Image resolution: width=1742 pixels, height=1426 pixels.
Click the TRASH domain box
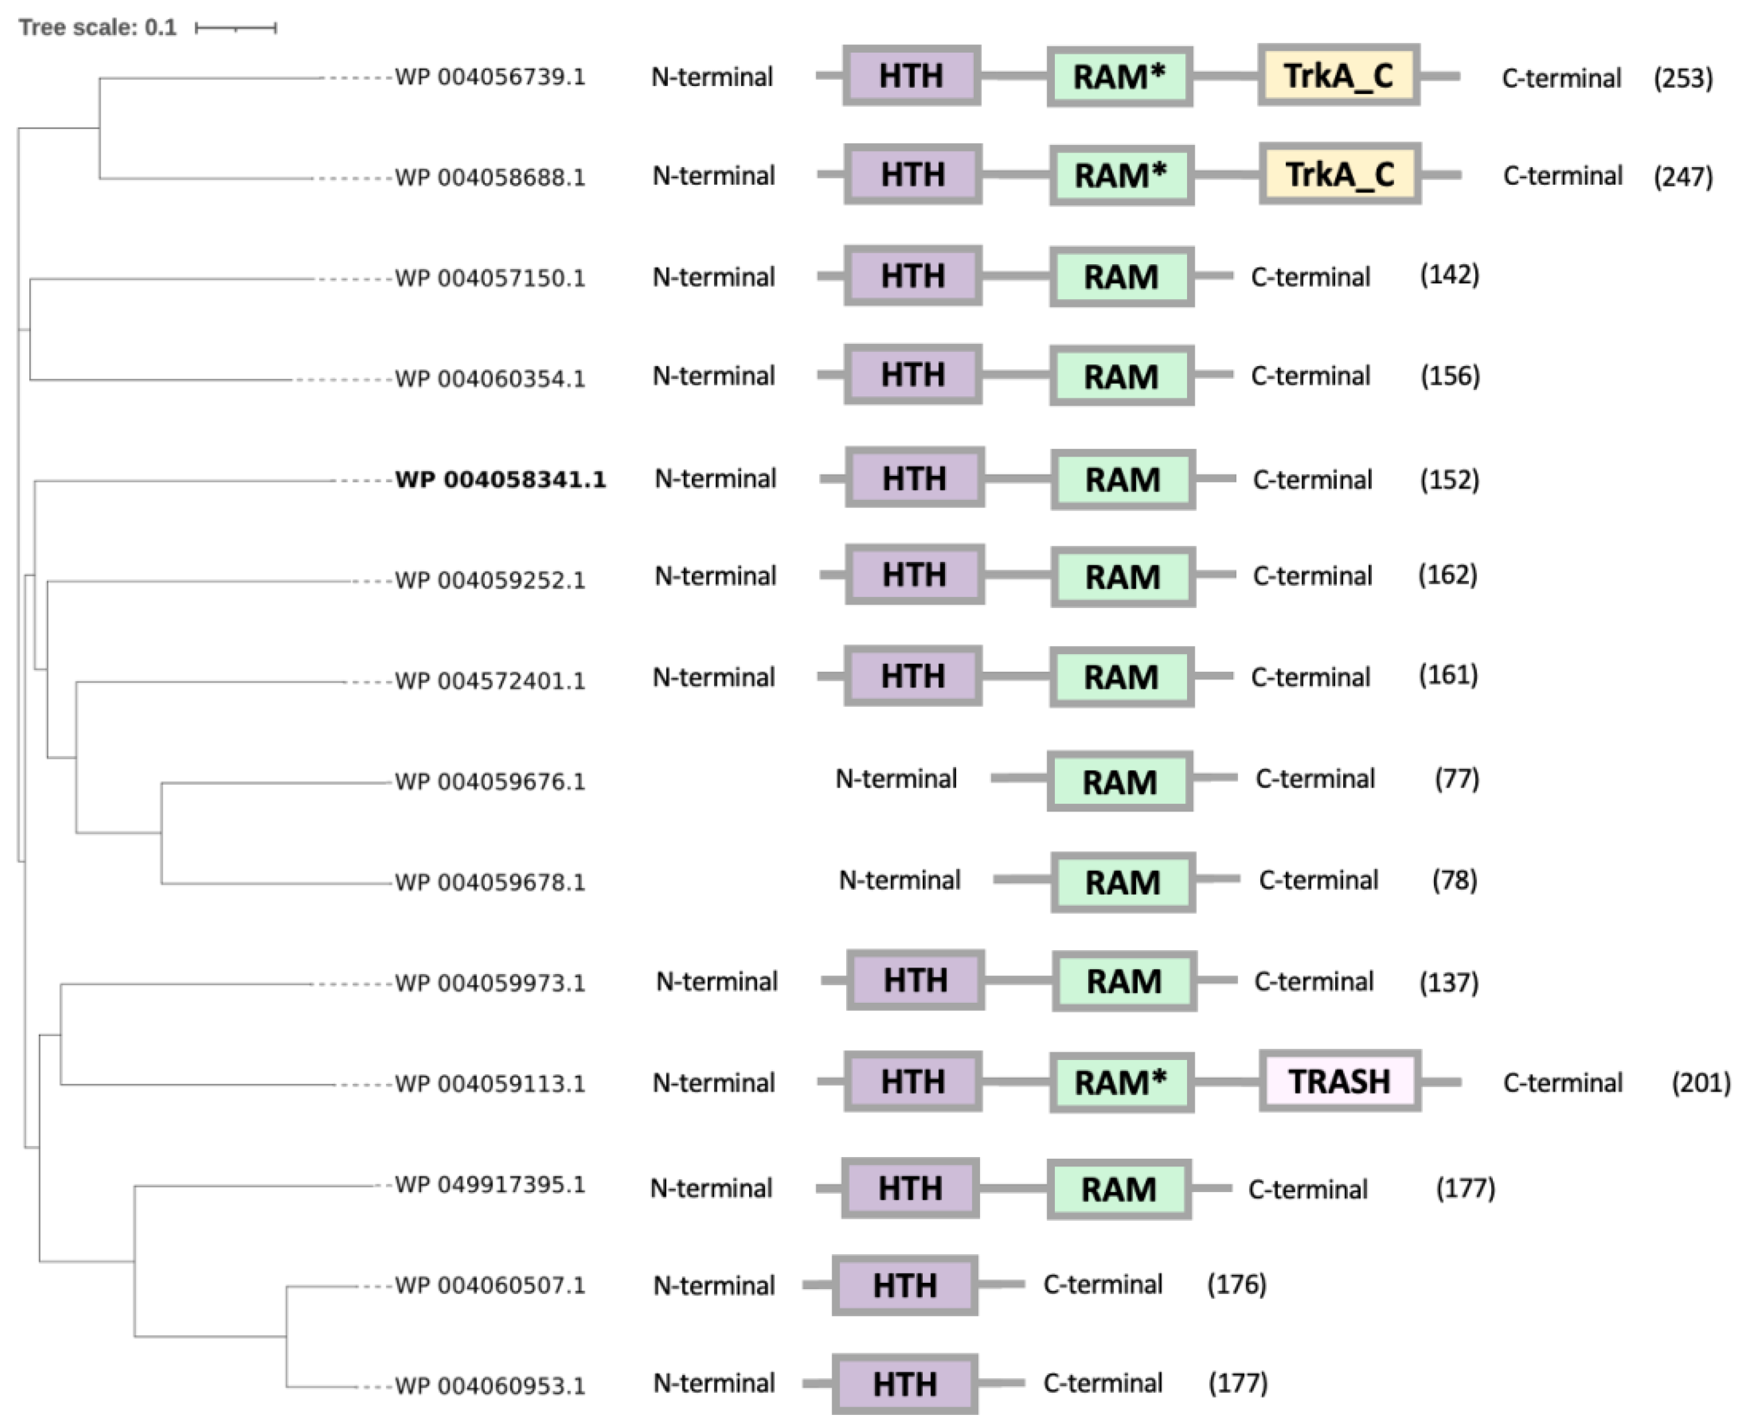coord(1339,1081)
